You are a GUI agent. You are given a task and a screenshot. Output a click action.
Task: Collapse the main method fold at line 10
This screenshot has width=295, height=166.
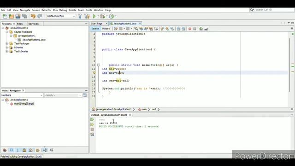[x=98, y=65]
